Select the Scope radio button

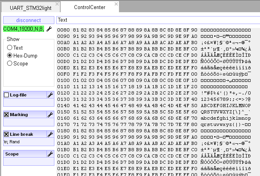pos(9,63)
